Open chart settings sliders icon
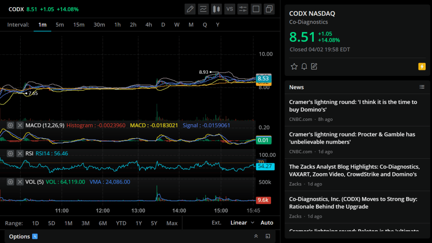The width and height of the screenshot is (432, 243). tap(243, 9)
